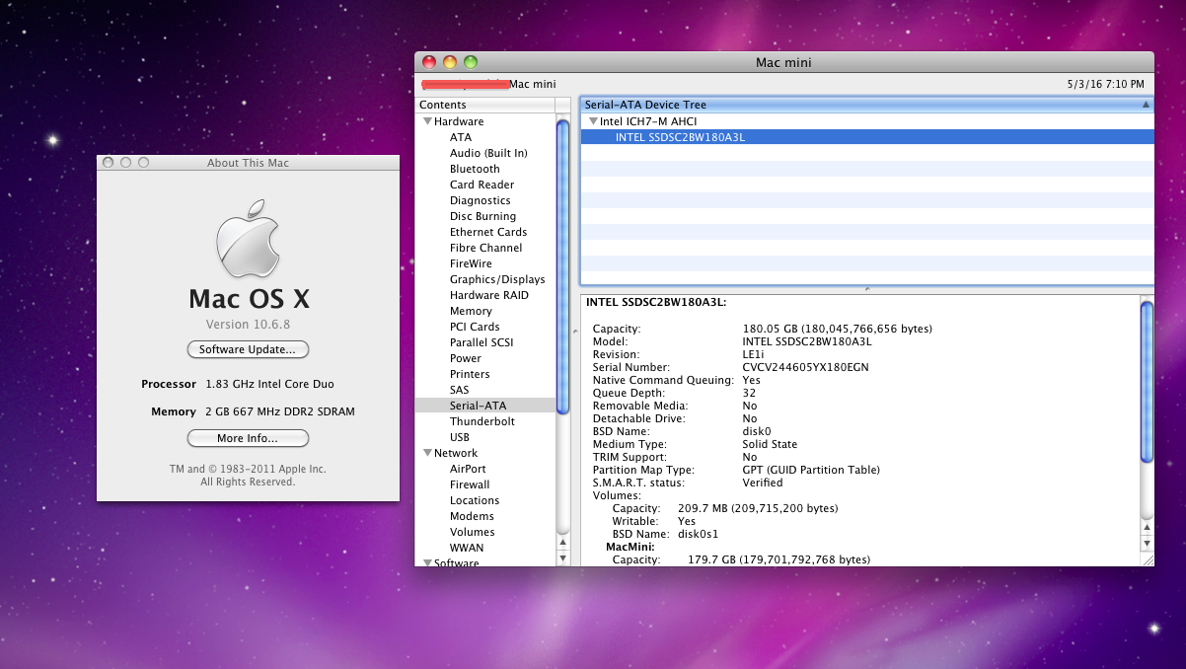Select ATA in Hardware list
1186x669 pixels.
tap(461, 137)
